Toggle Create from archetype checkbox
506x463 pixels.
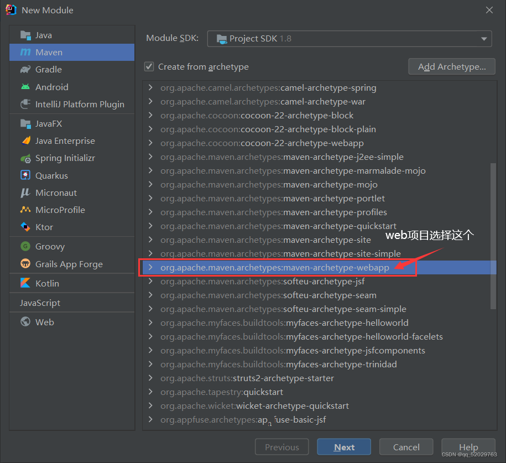tap(149, 67)
